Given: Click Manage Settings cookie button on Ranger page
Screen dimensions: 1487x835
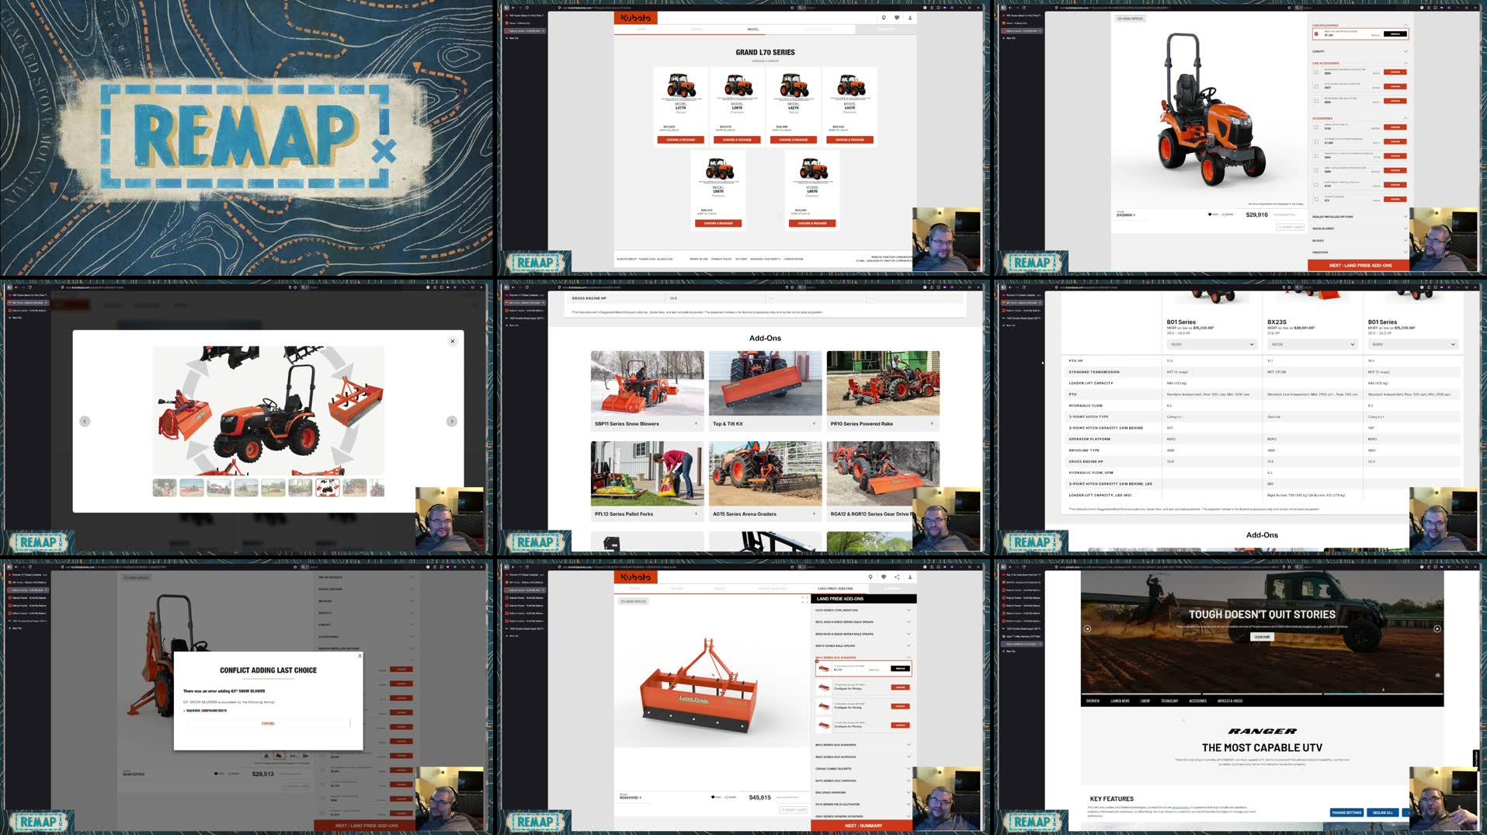Looking at the screenshot, I should [x=1346, y=812].
